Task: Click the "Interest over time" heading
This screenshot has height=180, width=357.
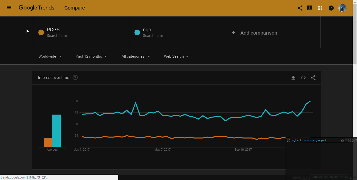Action: point(54,78)
